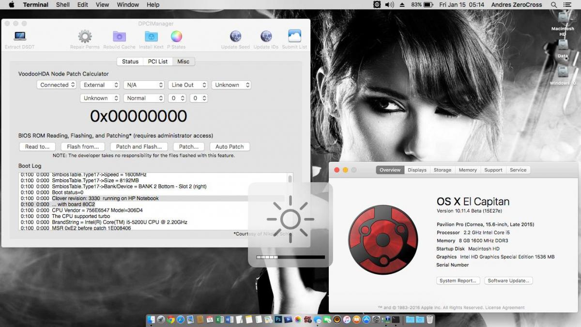Click the Read to... button

tap(37, 147)
